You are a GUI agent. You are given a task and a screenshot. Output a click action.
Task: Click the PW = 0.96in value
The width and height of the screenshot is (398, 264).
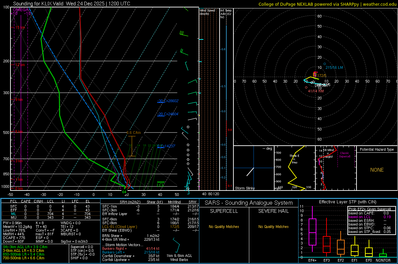[x=12, y=223]
